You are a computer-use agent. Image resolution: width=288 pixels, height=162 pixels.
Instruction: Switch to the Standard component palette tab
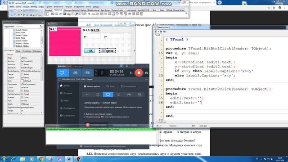(49, 10)
